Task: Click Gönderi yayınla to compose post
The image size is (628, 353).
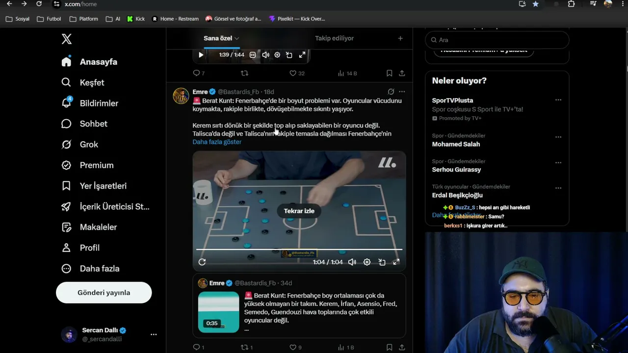Action: click(104, 293)
